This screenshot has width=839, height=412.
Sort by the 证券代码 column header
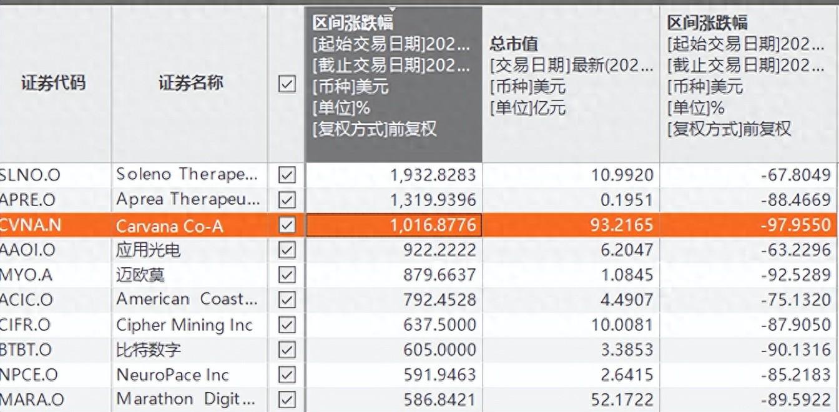coord(53,83)
